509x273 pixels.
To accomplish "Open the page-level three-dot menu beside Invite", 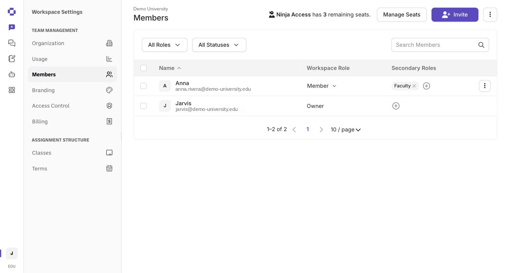I will [x=490, y=15].
